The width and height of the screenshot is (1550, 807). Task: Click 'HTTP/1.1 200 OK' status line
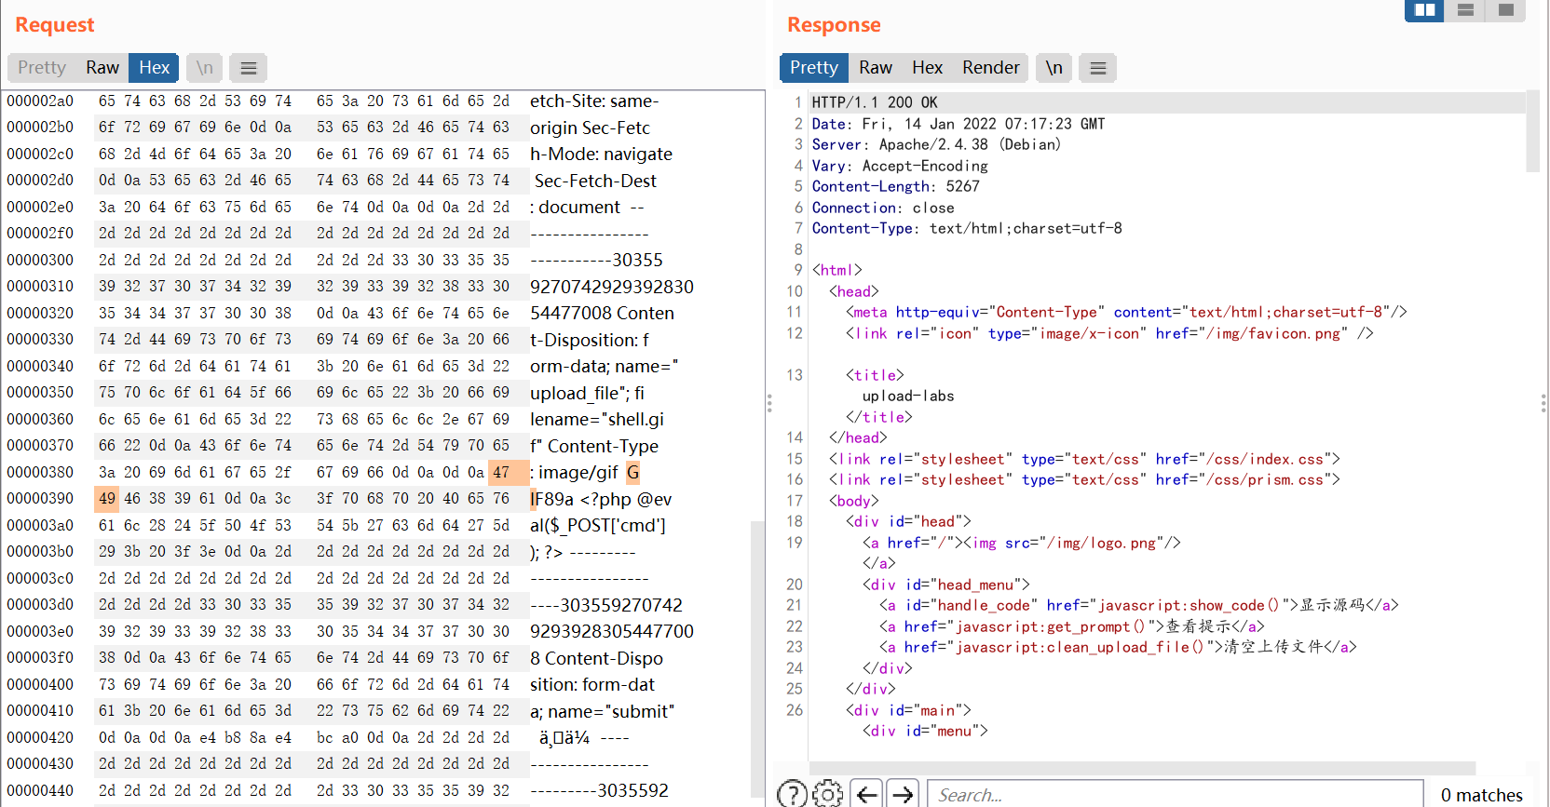click(x=875, y=102)
